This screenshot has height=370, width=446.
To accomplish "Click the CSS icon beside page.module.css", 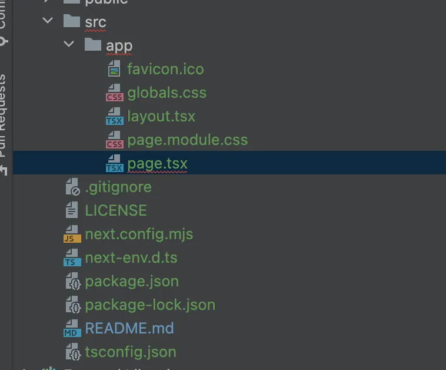I will (x=115, y=140).
